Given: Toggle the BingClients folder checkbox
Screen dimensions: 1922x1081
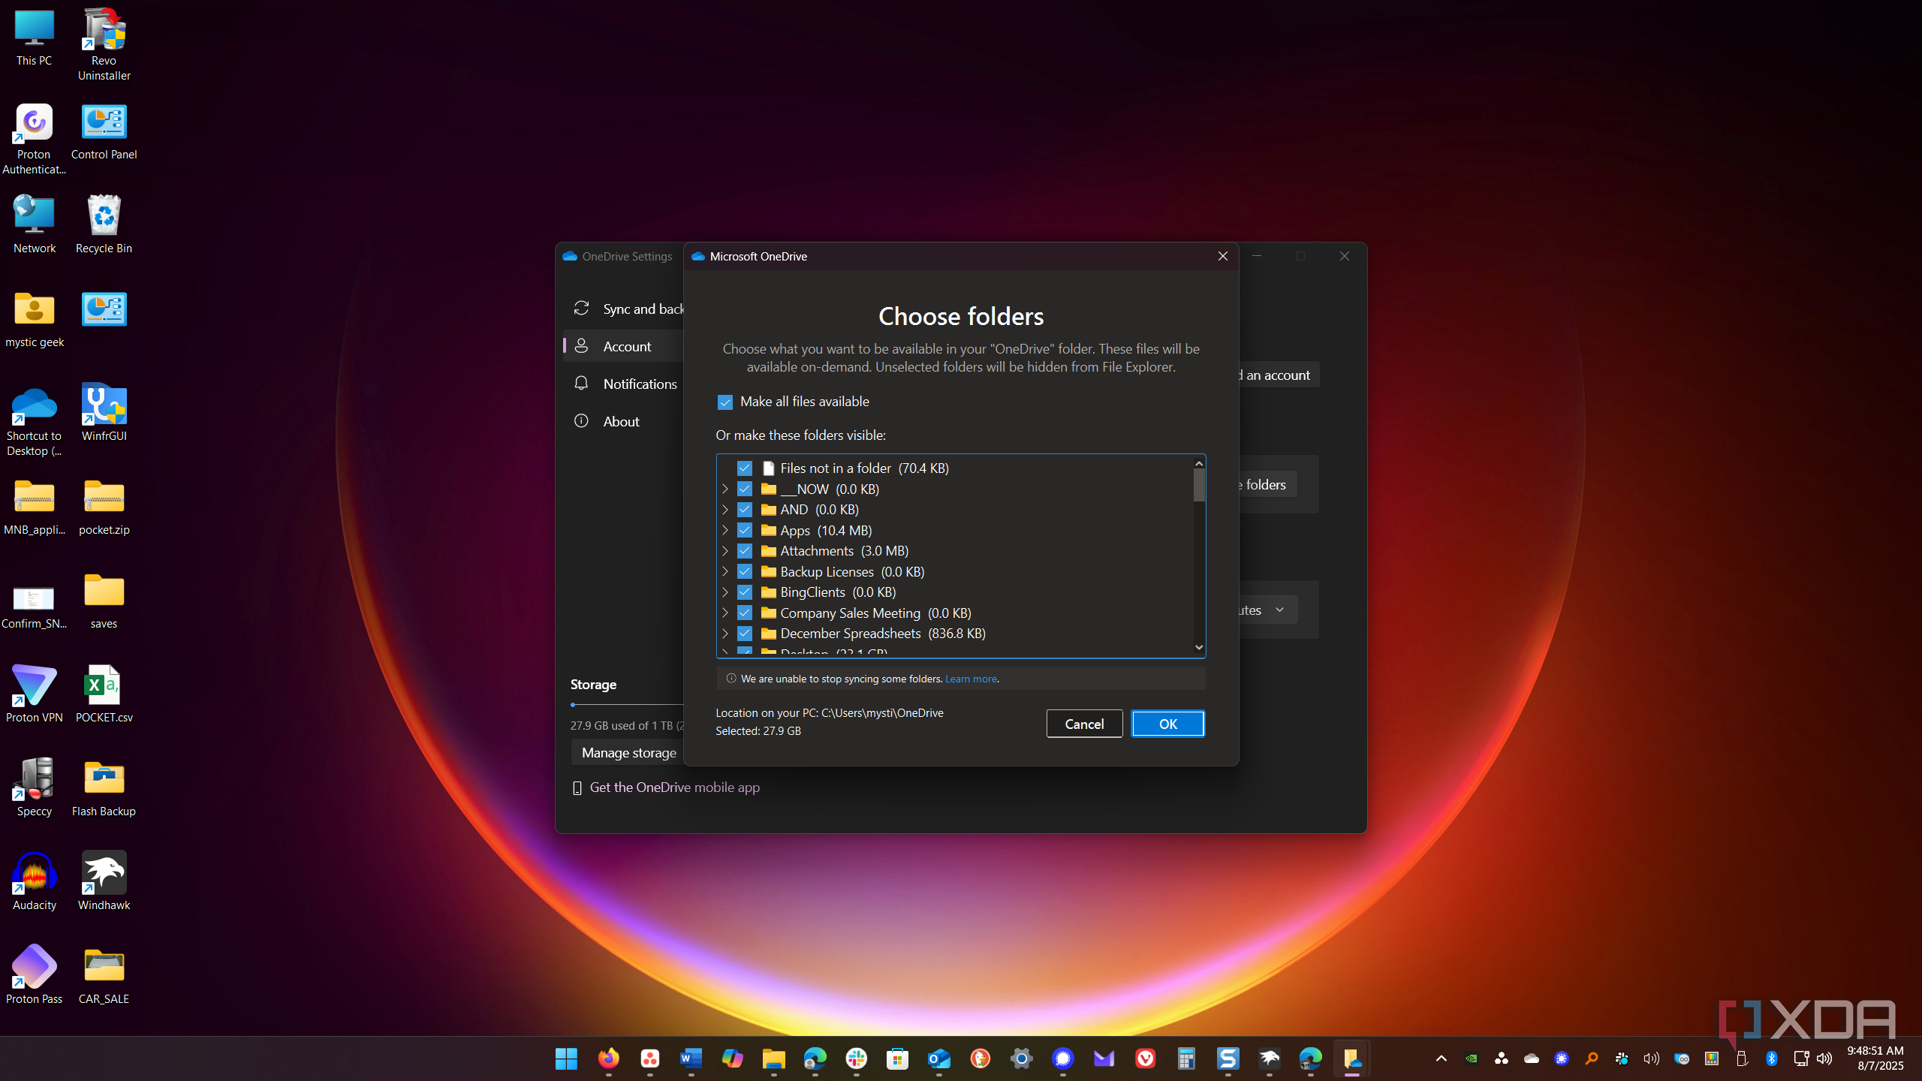Looking at the screenshot, I should 745,592.
